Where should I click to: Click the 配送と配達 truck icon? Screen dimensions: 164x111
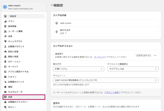point(5,51)
